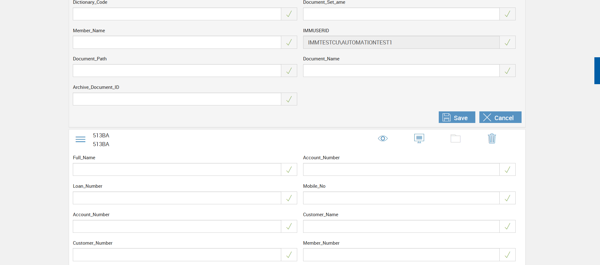Click checkmark next to Customer_Name field
Image resolution: width=600 pixels, height=265 pixels.
tap(507, 227)
